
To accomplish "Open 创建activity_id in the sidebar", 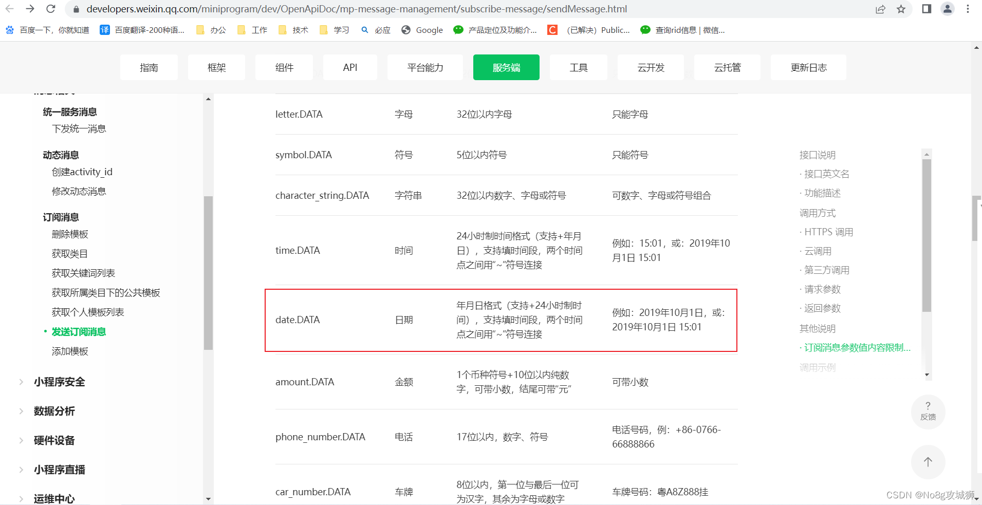I will [x=82, y=172].
